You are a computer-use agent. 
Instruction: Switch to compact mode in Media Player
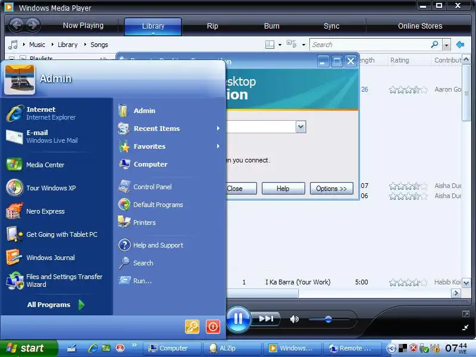click(x=465, y=327)
